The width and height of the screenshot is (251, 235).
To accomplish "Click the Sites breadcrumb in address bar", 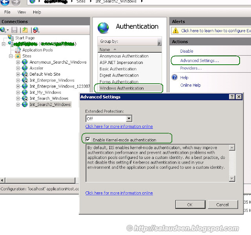I will tap(81, 2).
